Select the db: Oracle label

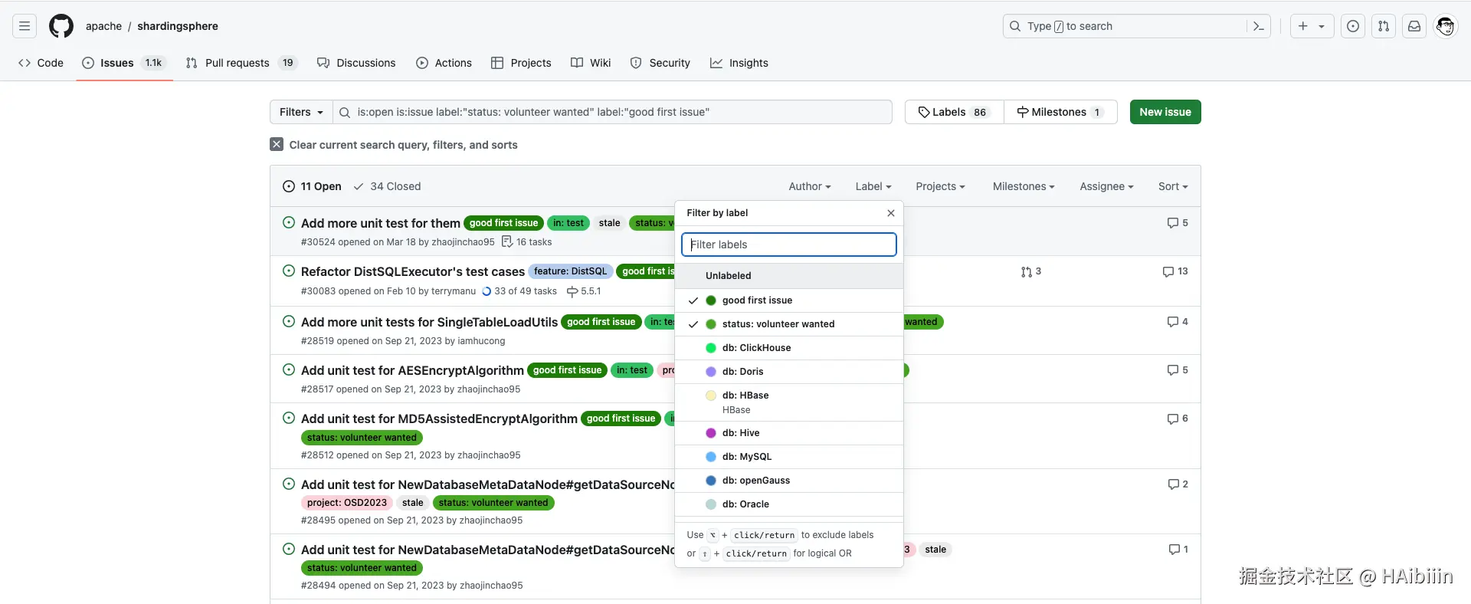789,504
